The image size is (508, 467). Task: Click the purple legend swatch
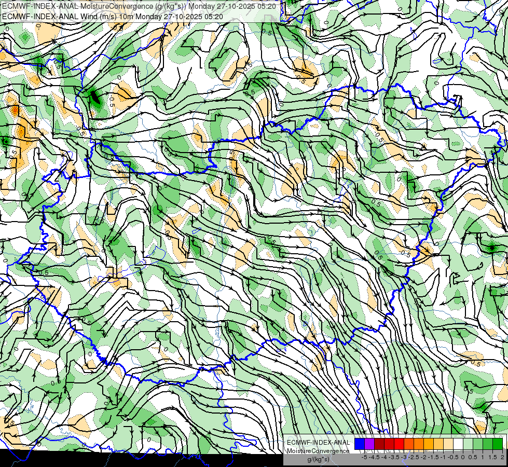[369, 444]
